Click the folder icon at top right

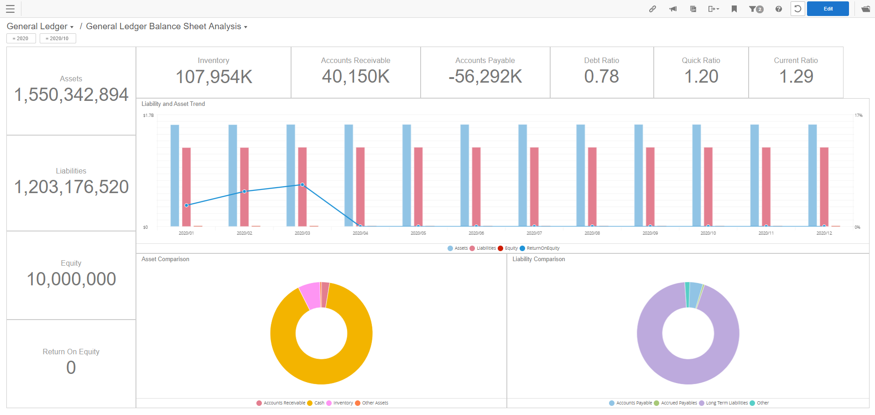click(x=865, y=9)
